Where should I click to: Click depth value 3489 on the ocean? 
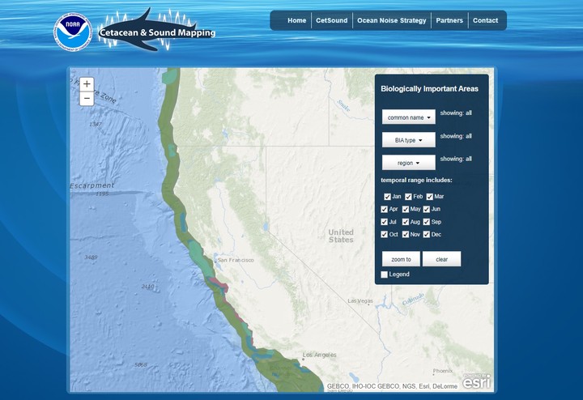91,257
